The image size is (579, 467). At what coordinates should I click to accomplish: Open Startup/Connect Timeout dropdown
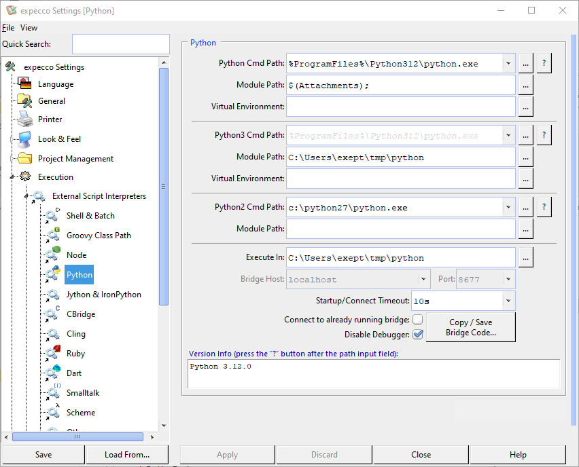pos(508,301)
